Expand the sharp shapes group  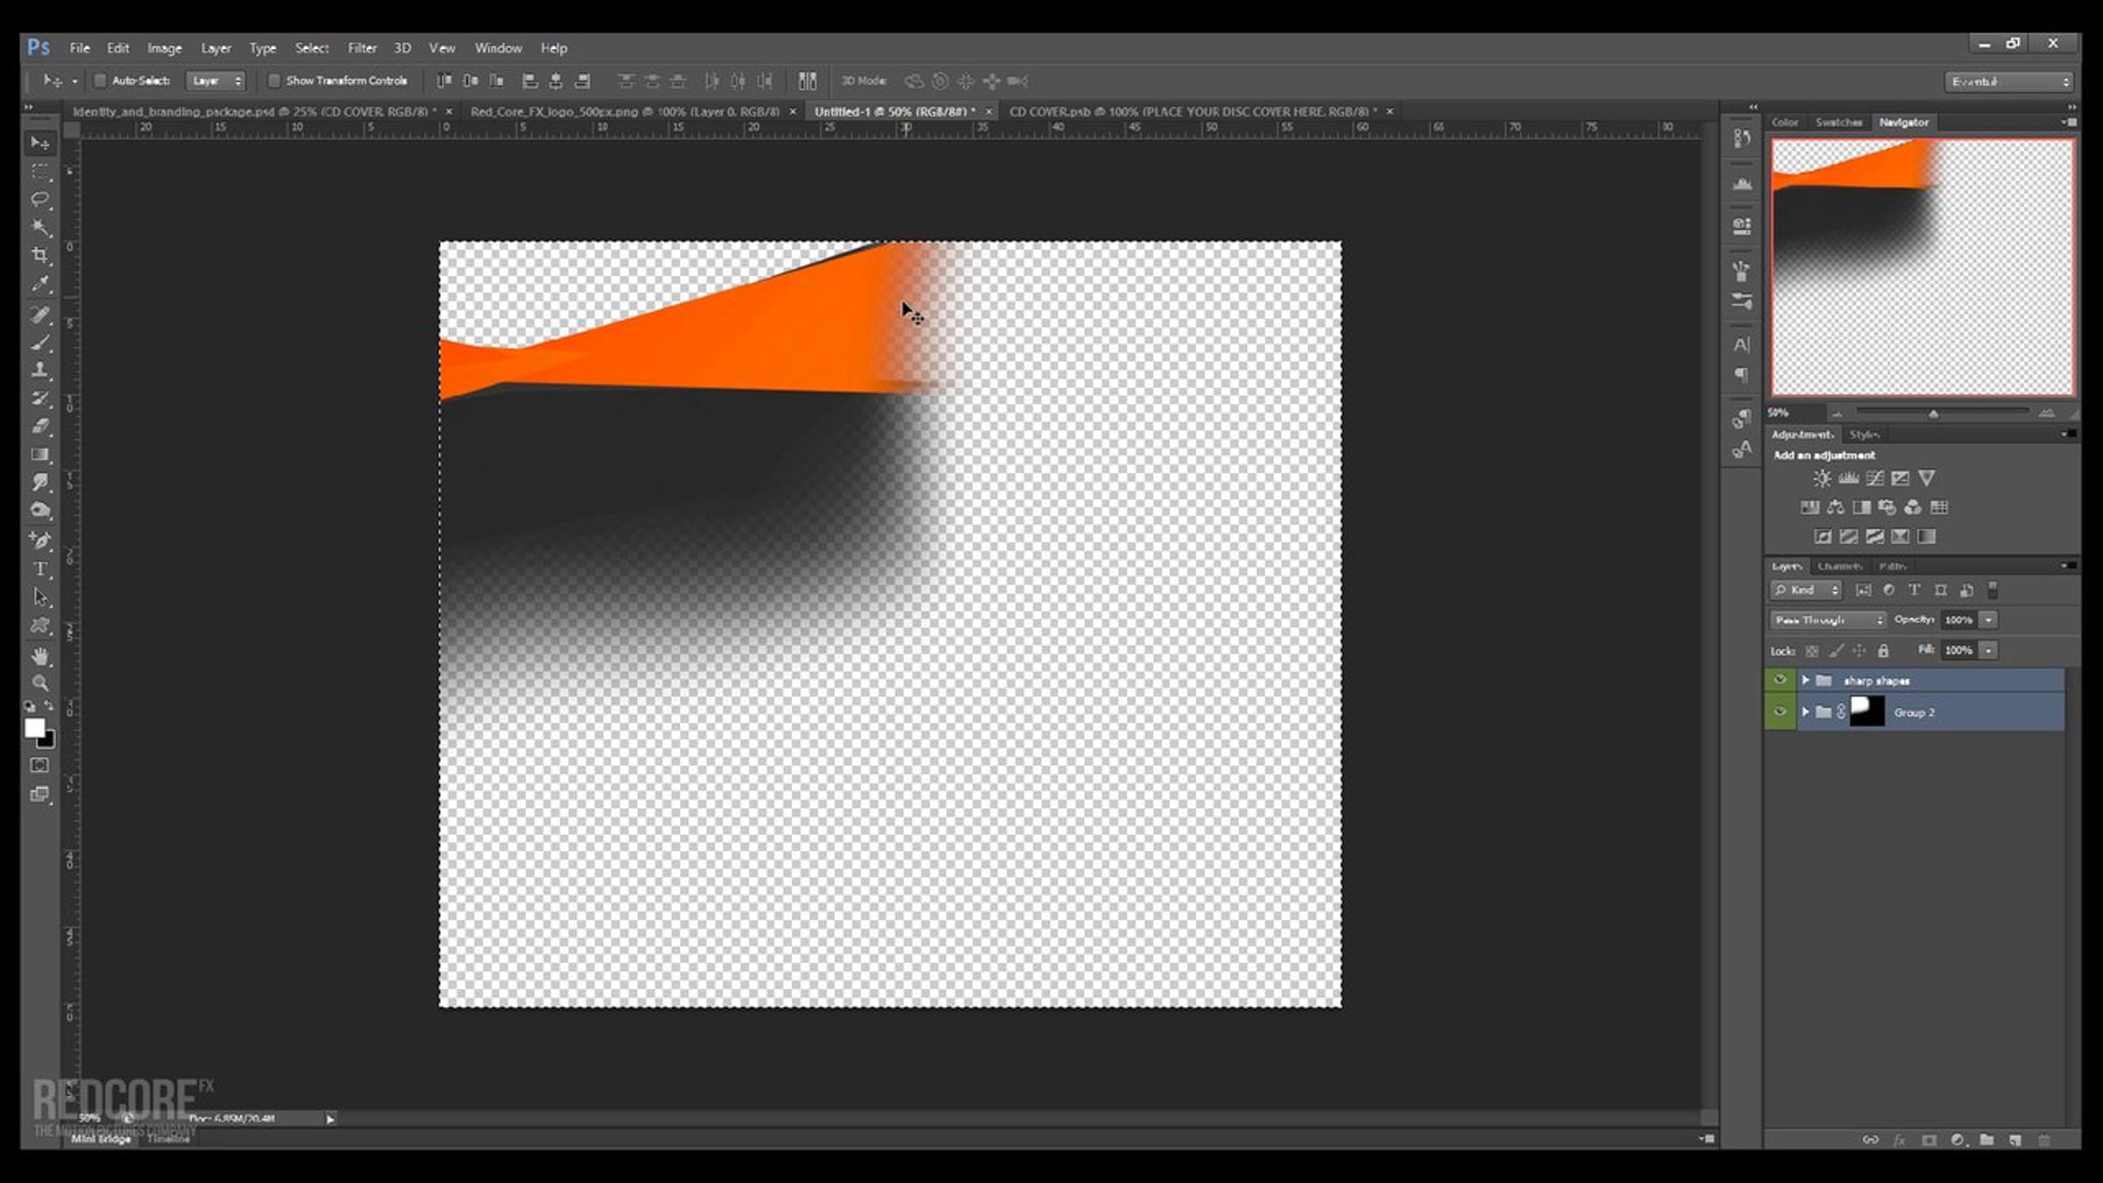click(1805, 680)
